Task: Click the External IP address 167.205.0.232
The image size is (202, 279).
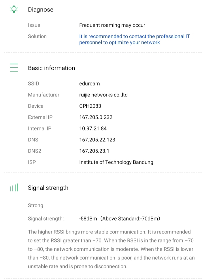Action: pos(96,117)
